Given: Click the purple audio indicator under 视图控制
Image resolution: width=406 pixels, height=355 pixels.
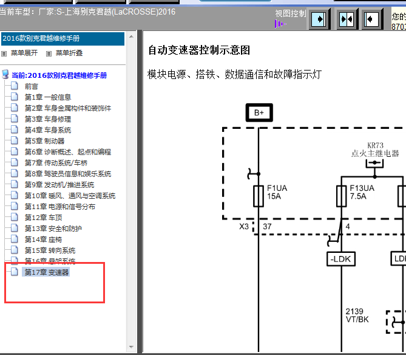Looking at the screenshot, I should (x=280, y=24).
